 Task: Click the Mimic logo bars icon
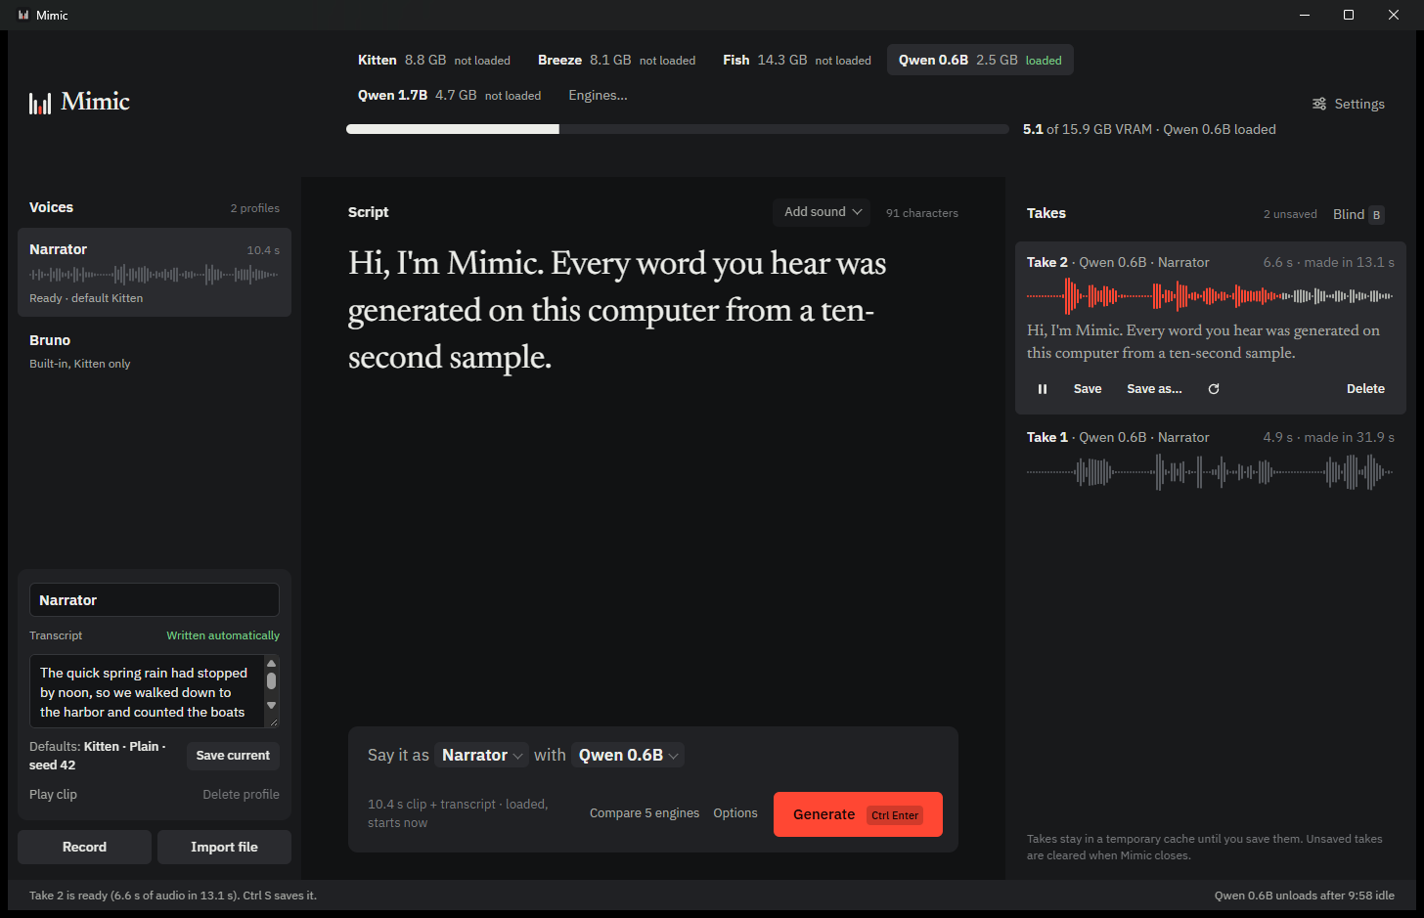[40, 103]
